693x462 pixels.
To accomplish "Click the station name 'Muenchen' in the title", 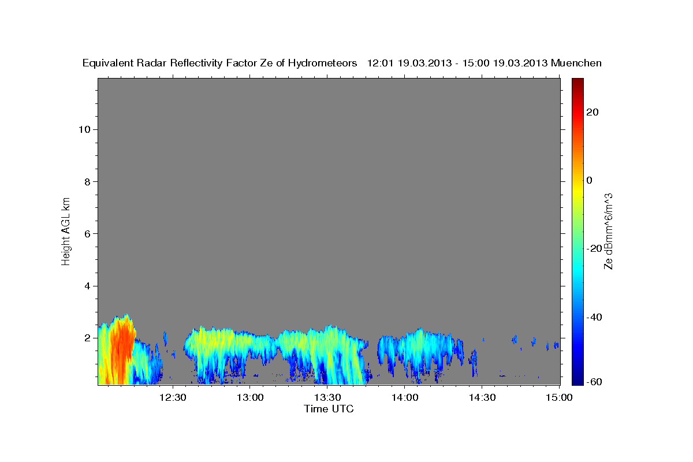I will (576, 63).
